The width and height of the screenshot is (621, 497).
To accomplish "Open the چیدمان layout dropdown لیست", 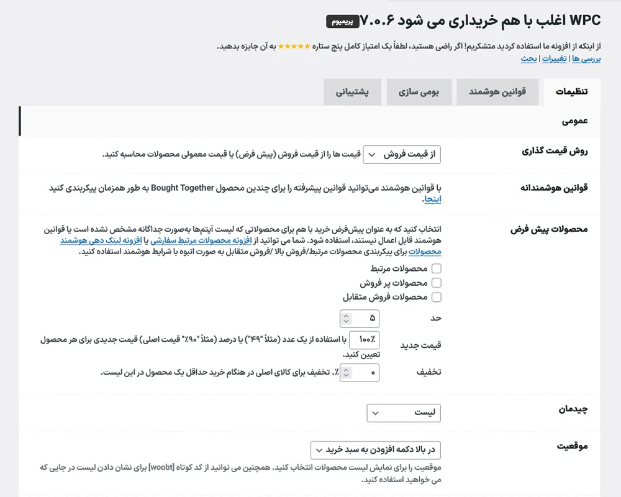I will click(x=404, y=413).
